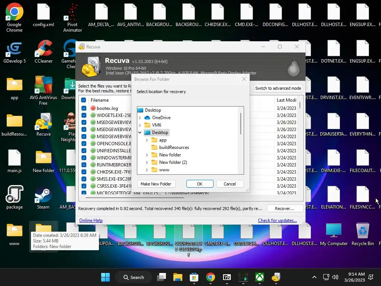This screenshot has height=286, width=381.
Task: Uncheck WIDGETS.EXE file checkbox
Action: pos(84,115)
